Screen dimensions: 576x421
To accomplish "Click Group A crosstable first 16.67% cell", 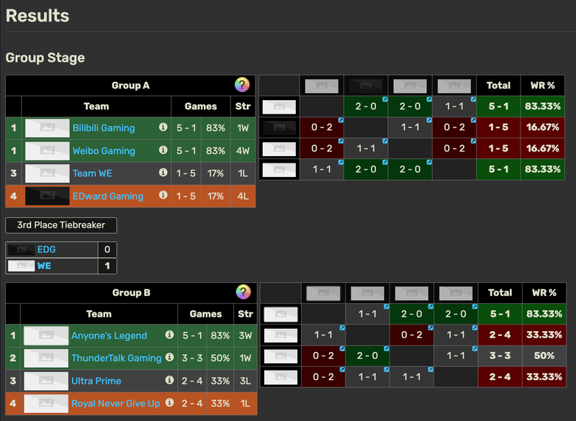I will tap(542, 127).
